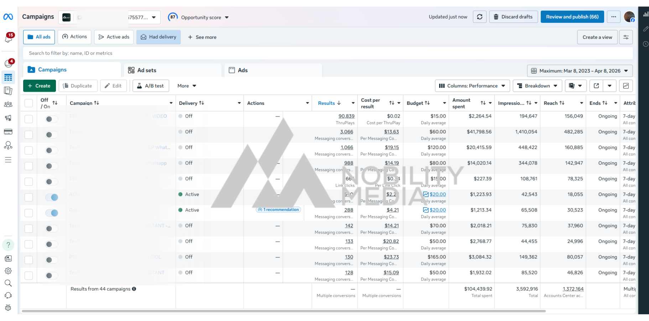Click Review and publish (66) button

point(572,17)
